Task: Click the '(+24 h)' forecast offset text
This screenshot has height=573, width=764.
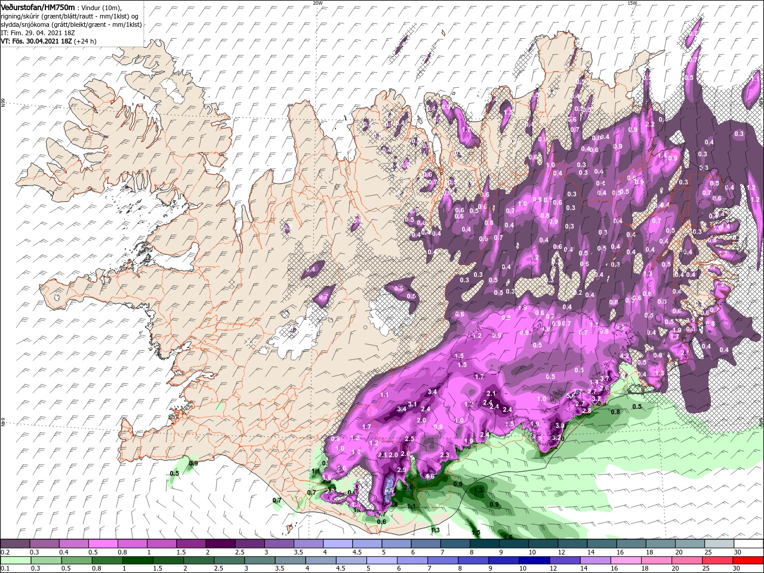Action: pyautogui.click(x=85, y=41)
